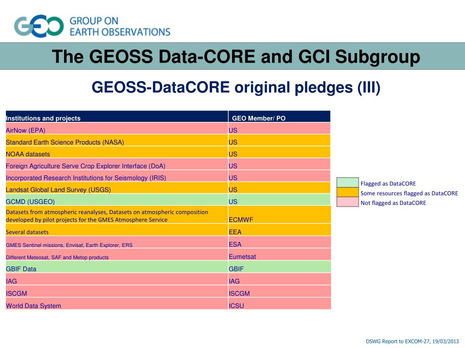Click the GEO logo
Viewport: 465px width, 348px height.
[39, 26]
